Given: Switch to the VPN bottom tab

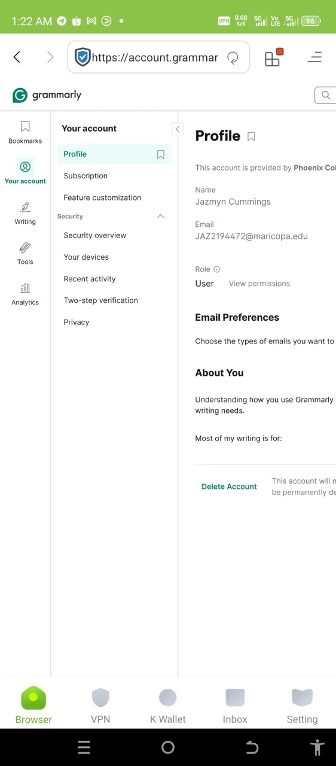Looking at the screenshot, I should click(100, 705).
